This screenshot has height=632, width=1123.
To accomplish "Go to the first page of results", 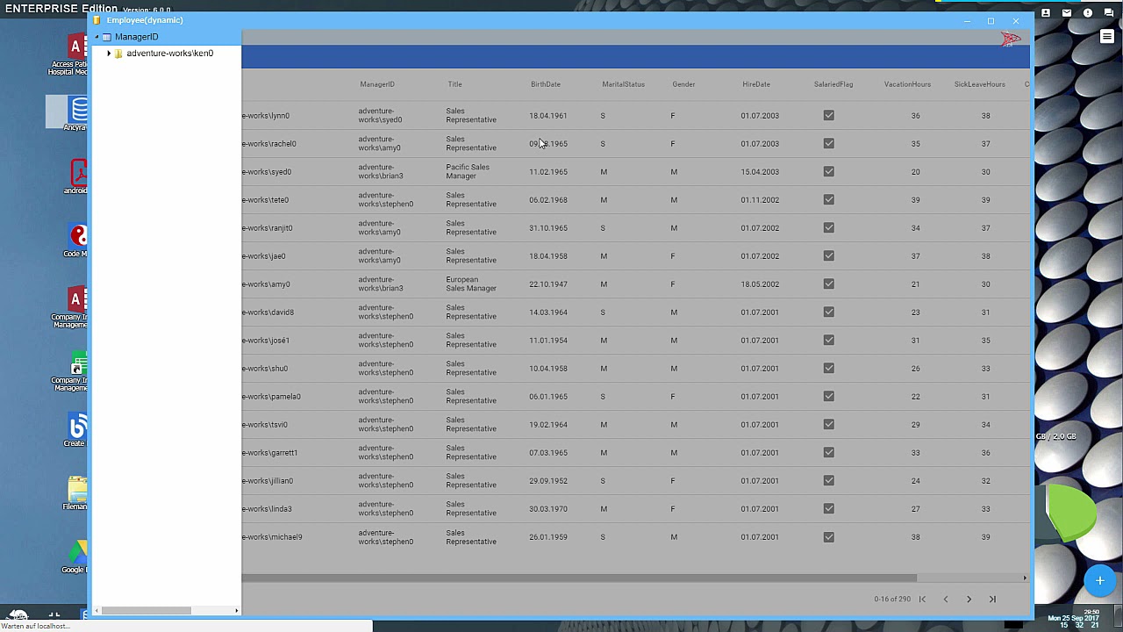I will [x=922, y=599].
